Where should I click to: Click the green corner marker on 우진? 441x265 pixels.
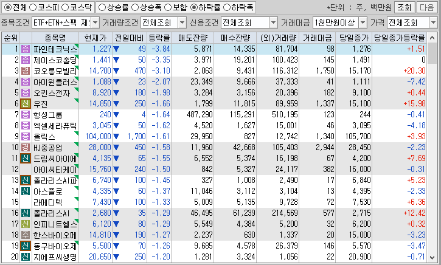click(x=76, y=101)
